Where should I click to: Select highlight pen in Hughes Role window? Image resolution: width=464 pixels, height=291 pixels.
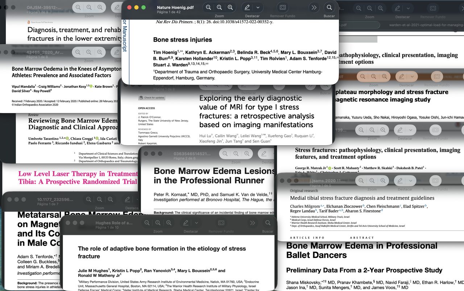(x=186, y=223)
